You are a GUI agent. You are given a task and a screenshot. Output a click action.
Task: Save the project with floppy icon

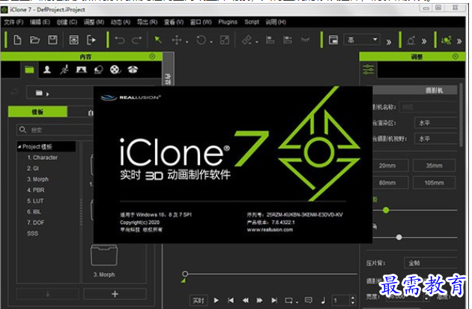tap(52, 40)
